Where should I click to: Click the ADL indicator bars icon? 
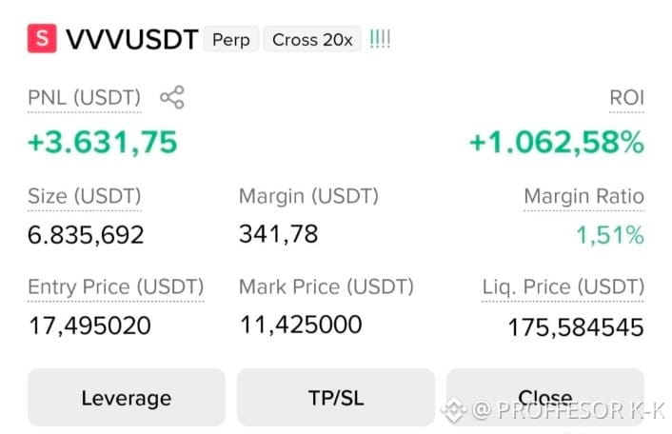click(380, 39)
